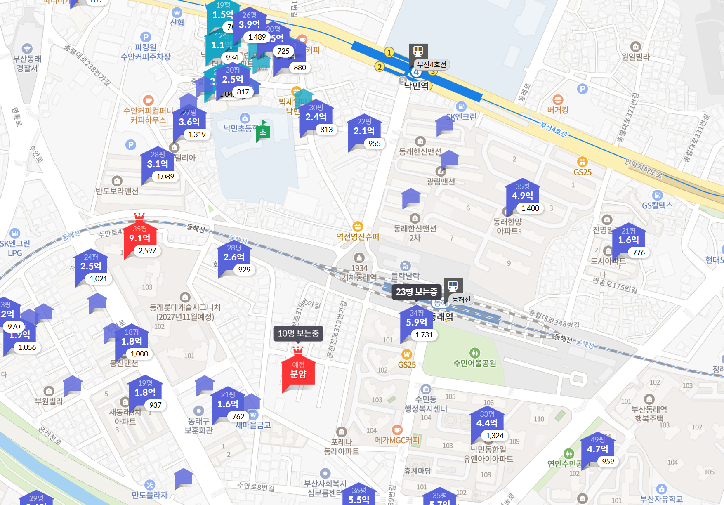Open the 49평 4.7억 marker
This screenshot has height=505, width=724.
[597, 449]
